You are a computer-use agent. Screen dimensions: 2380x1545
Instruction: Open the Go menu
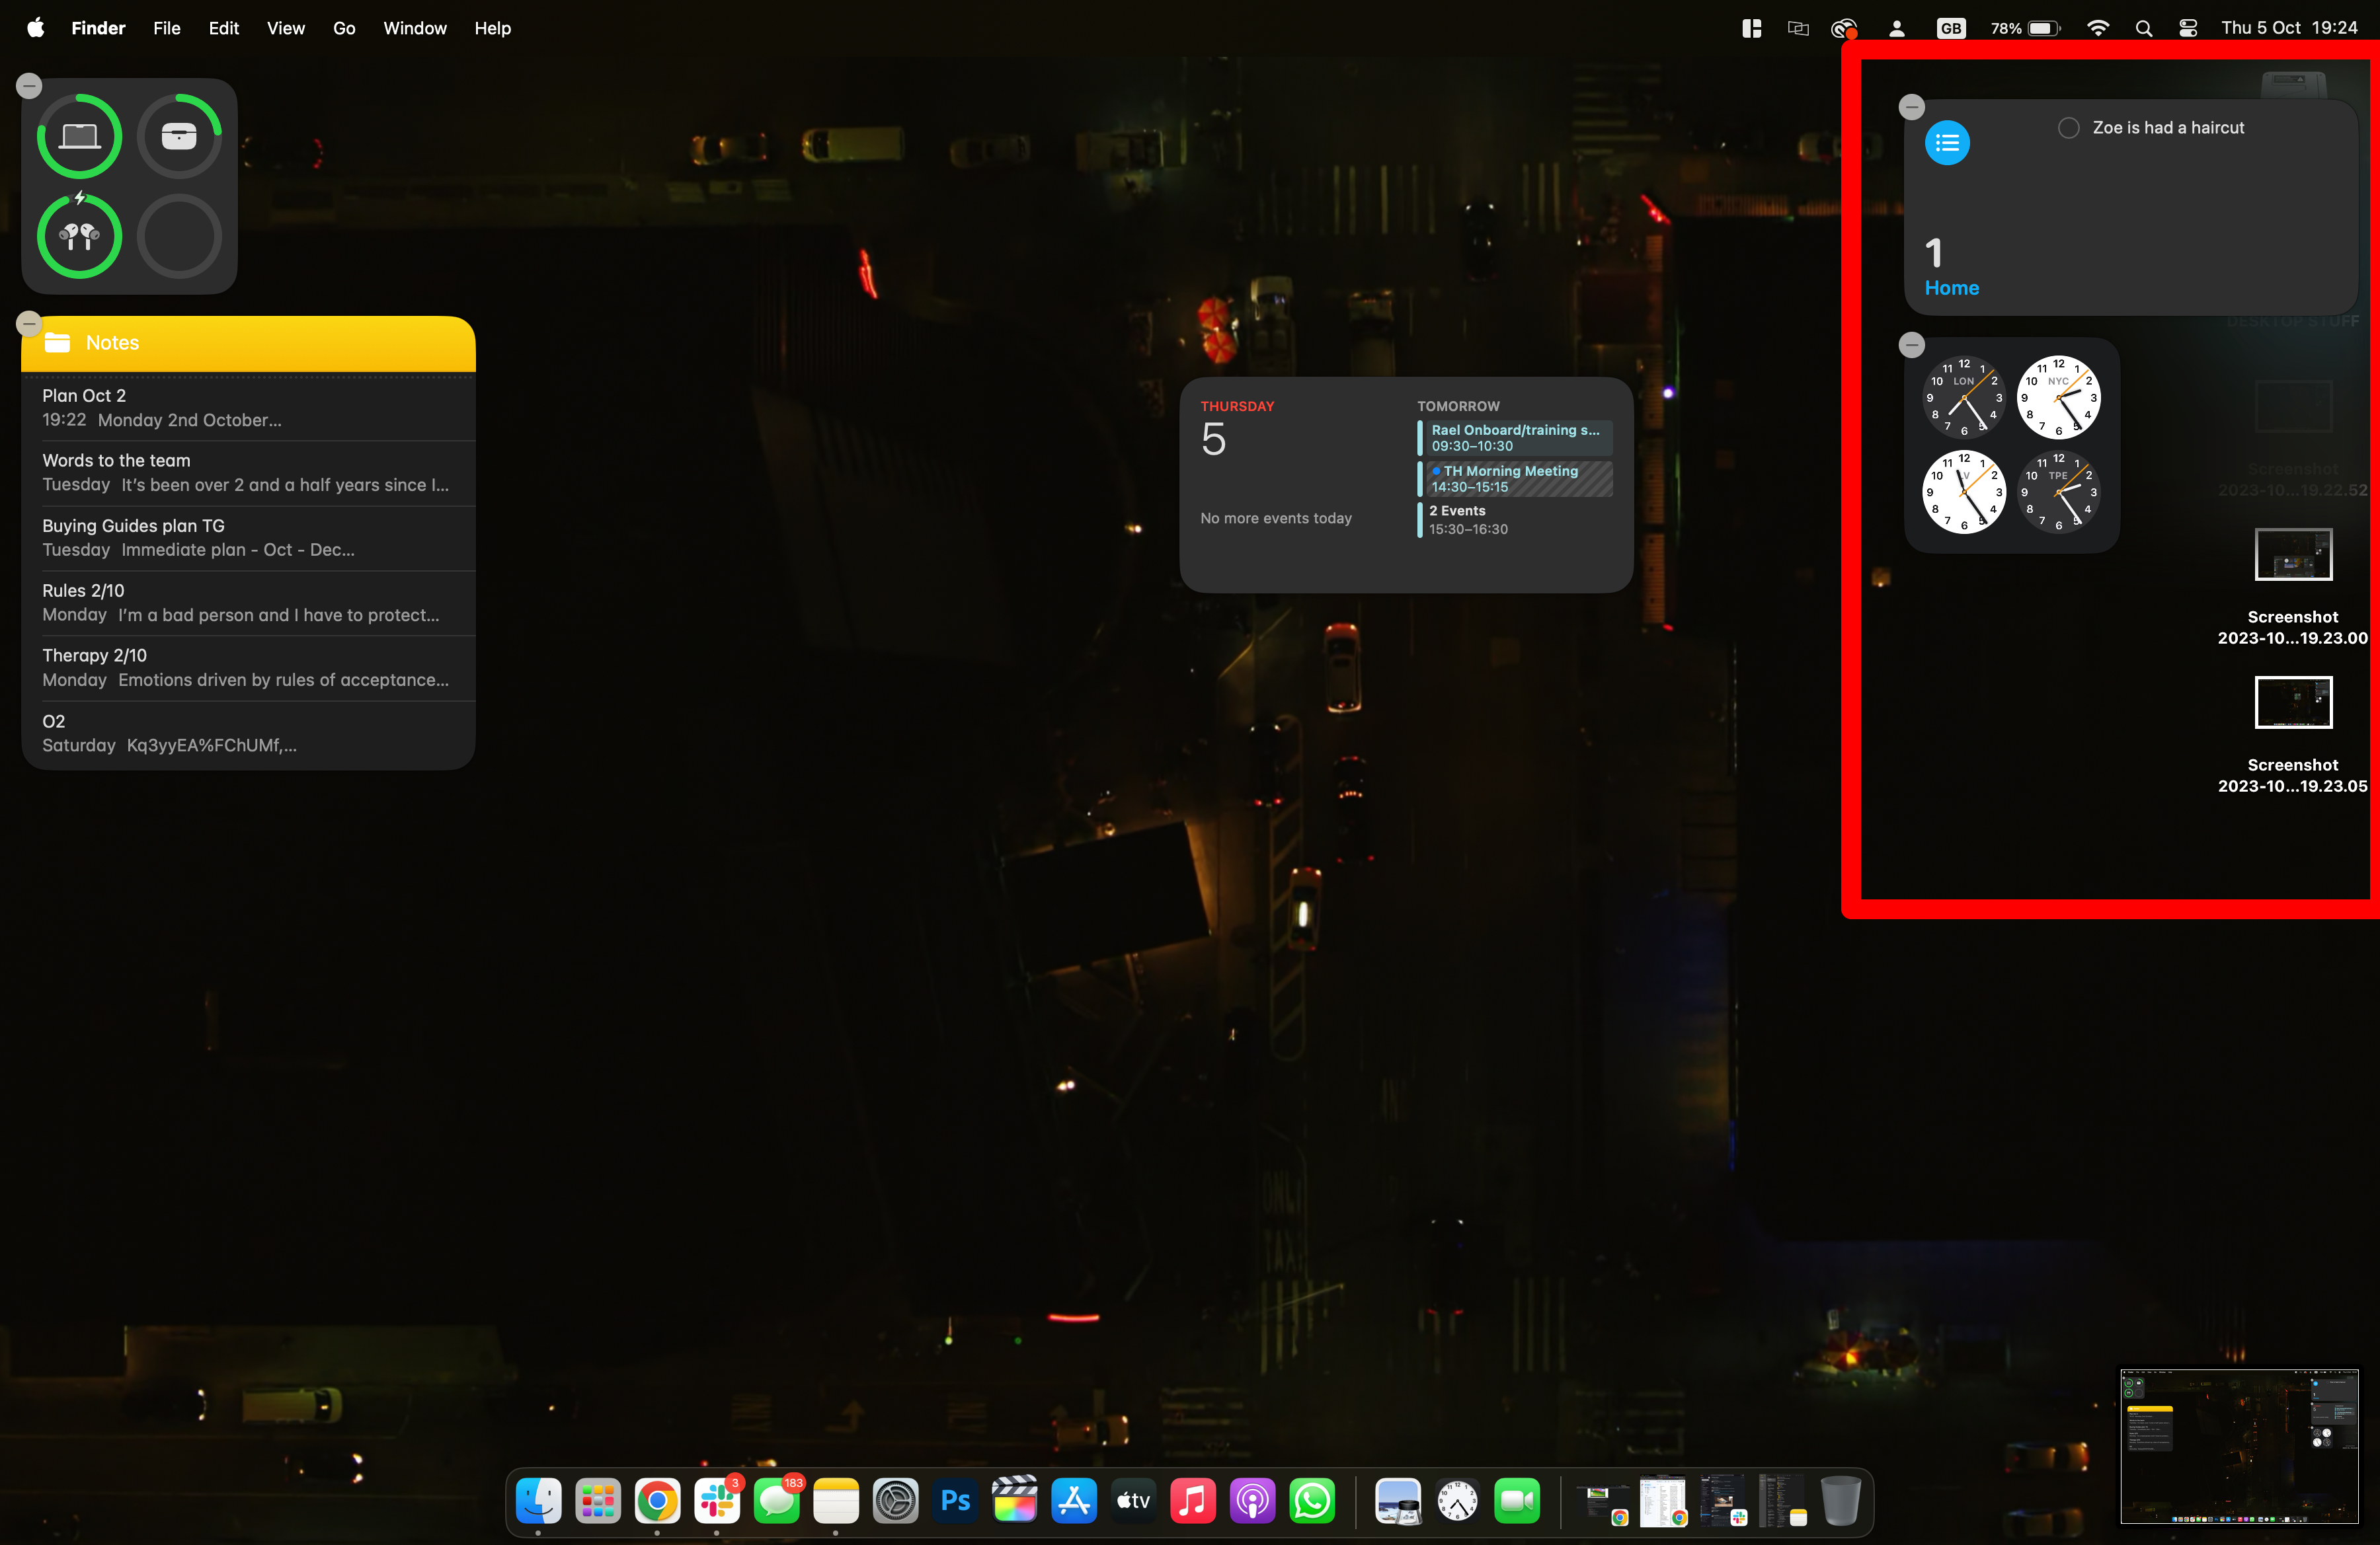343,28
